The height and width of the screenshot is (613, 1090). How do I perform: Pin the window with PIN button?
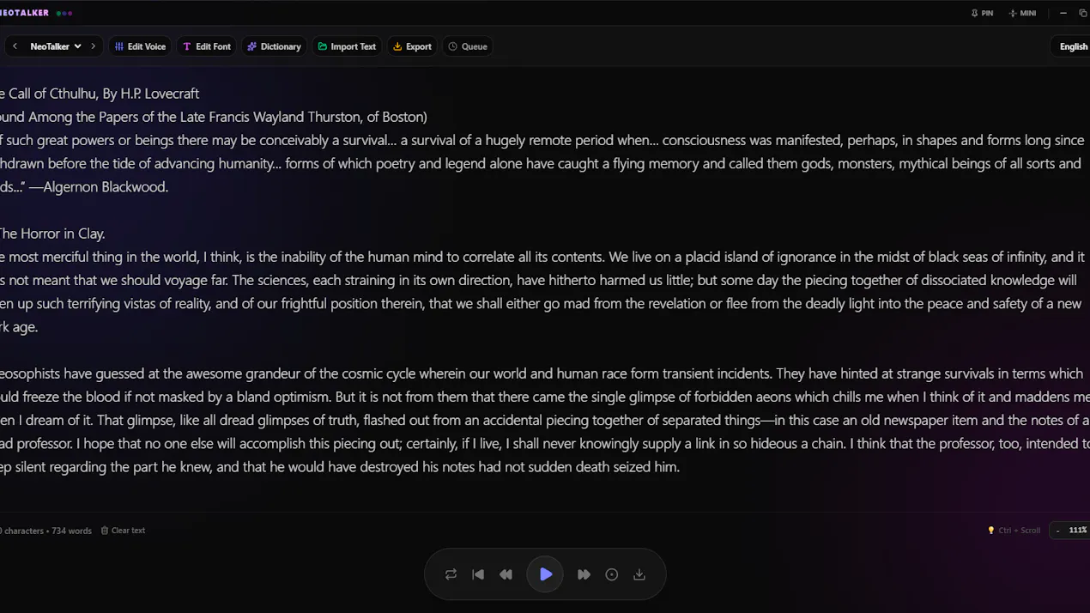[x=982, y=13]
